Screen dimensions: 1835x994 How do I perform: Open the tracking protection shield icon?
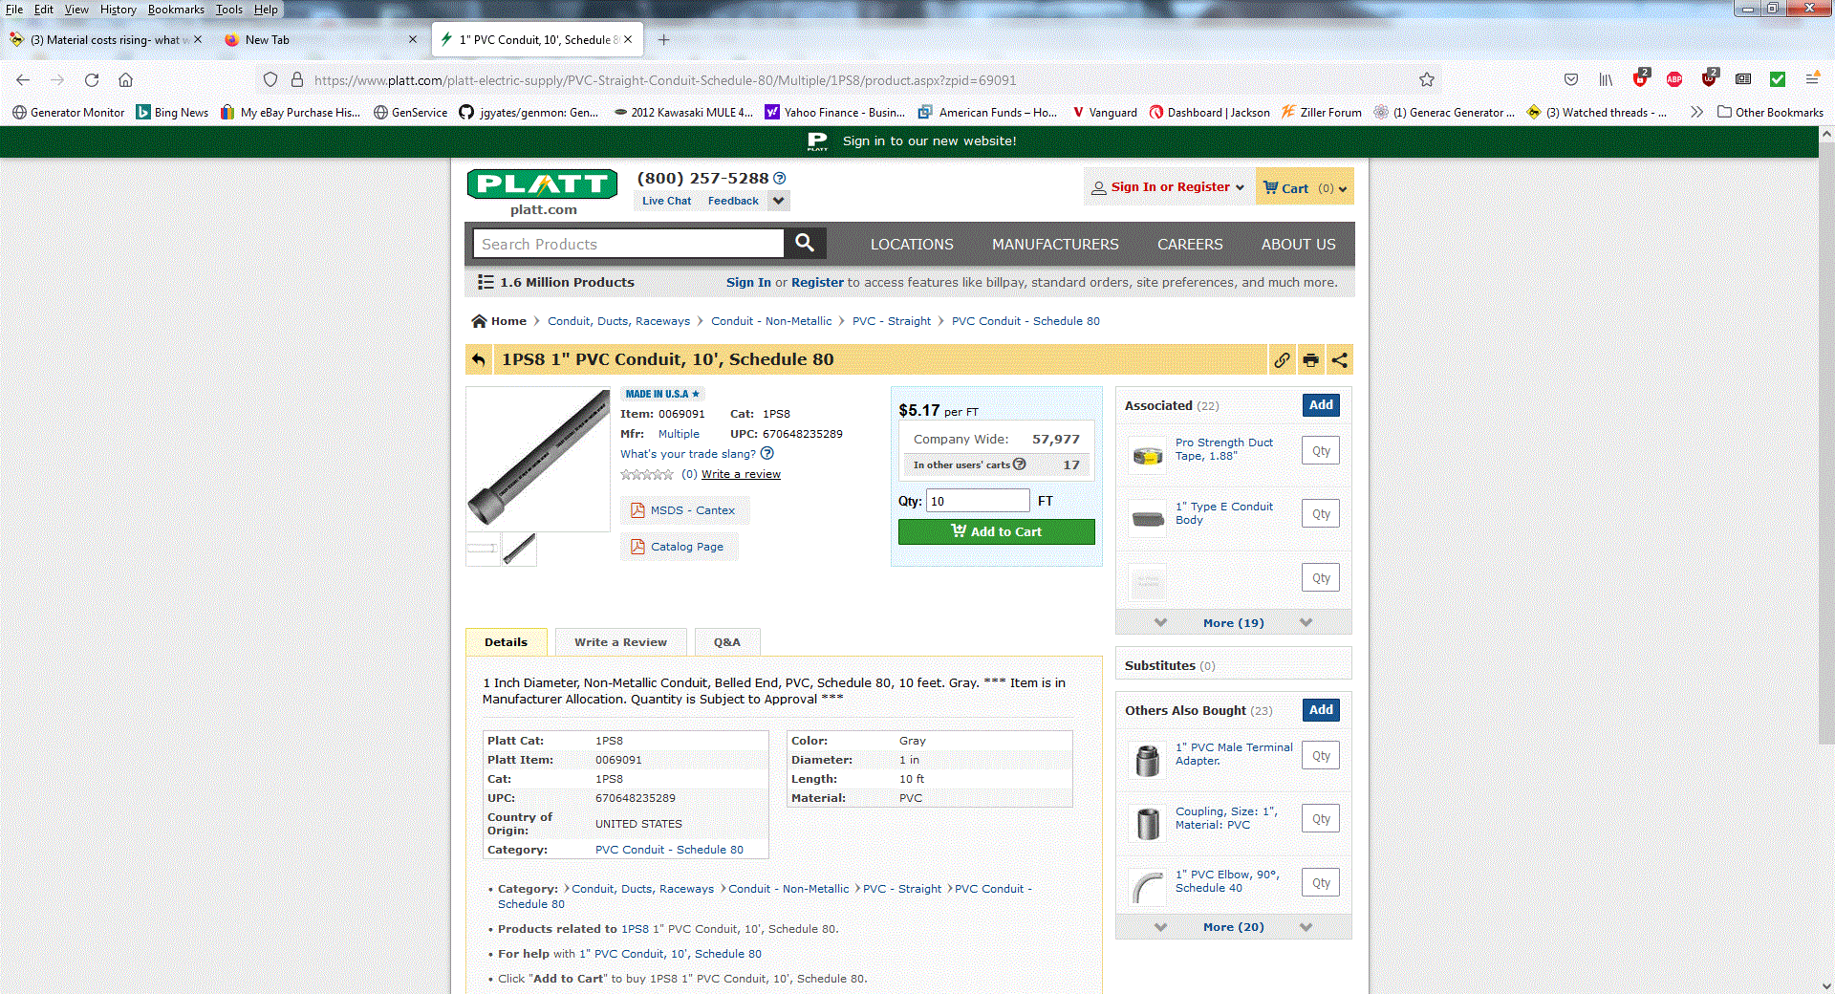pyautogui.click(x=270, y=79)
